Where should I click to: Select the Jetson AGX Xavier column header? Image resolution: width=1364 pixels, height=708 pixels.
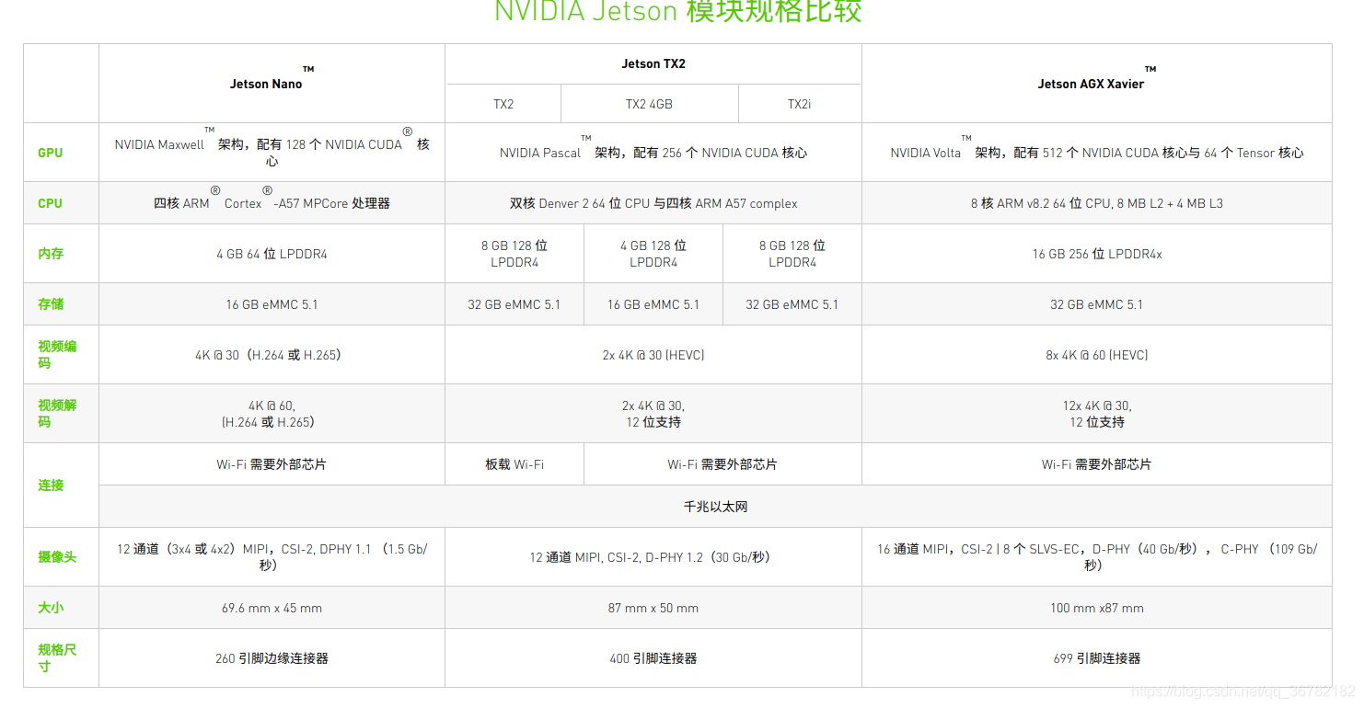[1097, 83]
